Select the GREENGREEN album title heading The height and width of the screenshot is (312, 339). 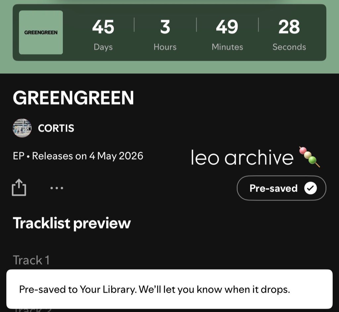(x=73, y=98)
